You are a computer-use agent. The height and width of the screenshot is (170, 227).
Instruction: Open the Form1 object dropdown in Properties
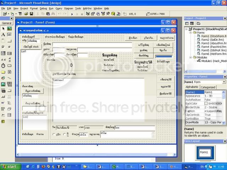[224, 82]
